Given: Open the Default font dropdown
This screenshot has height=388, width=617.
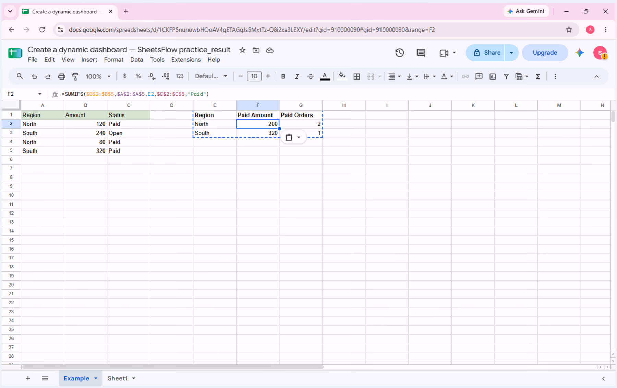Looking at the screenshot, I should coord(211,76).
